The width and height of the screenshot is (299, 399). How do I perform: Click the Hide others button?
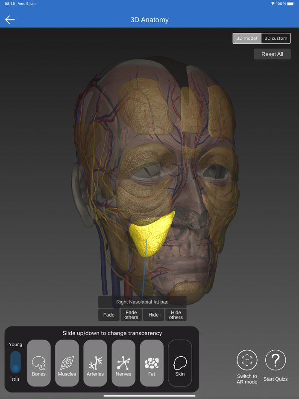click(176, 315)
